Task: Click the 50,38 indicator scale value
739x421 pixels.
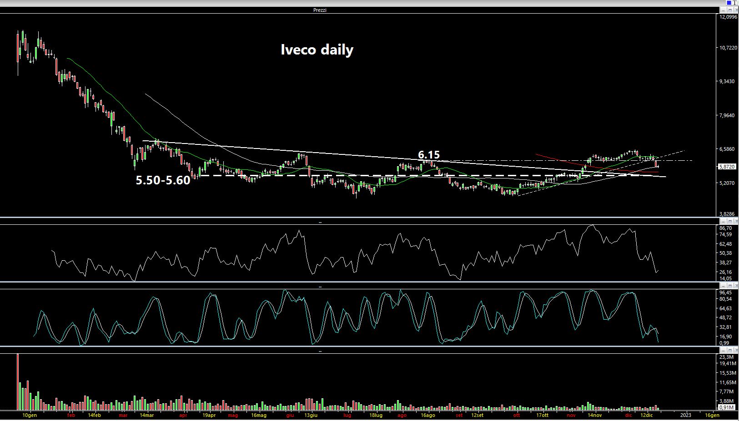Action: (x=726, y=253)
